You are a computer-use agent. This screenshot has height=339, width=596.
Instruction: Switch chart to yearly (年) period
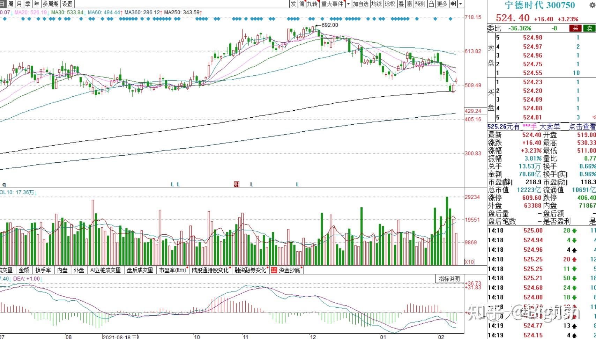(x=37, y=4)
